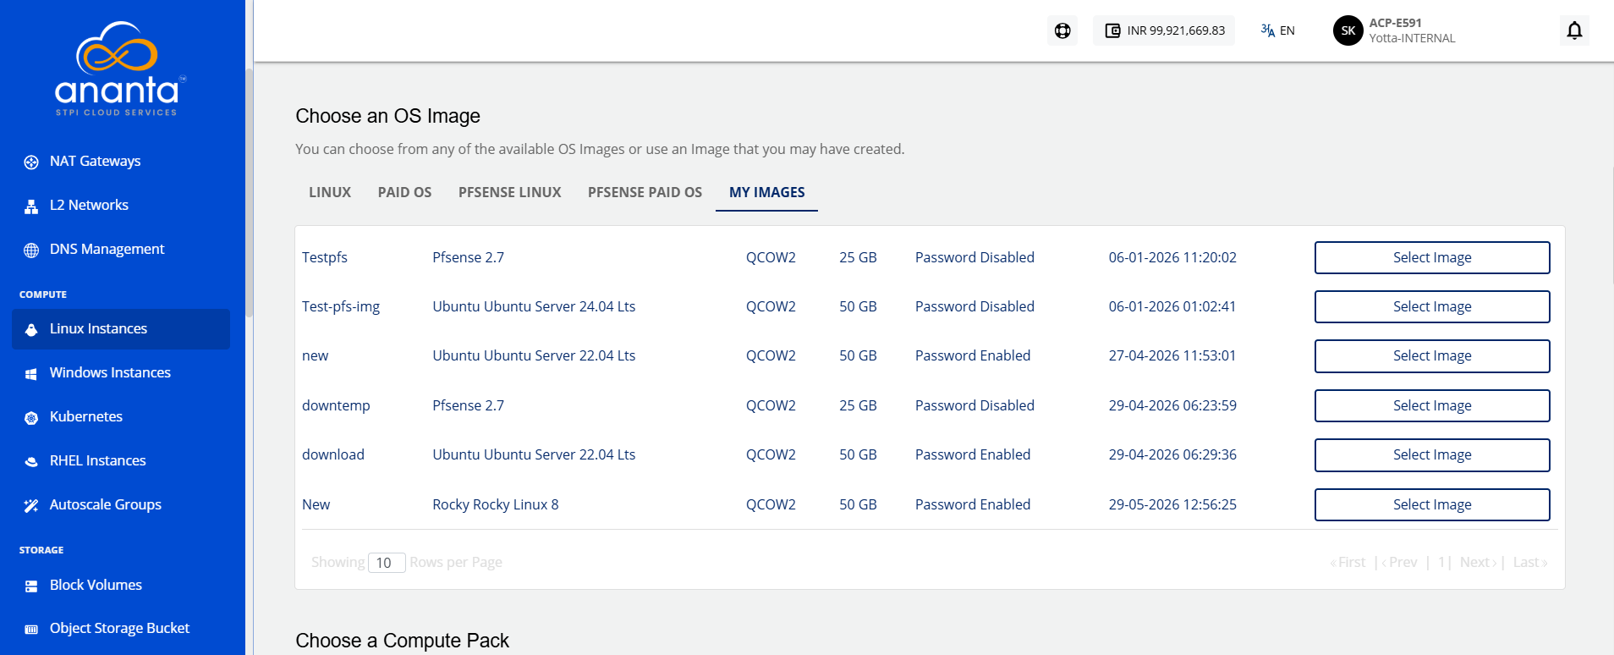
Task: Switch to the LINUX tab
Action: [x=330, y=192]
